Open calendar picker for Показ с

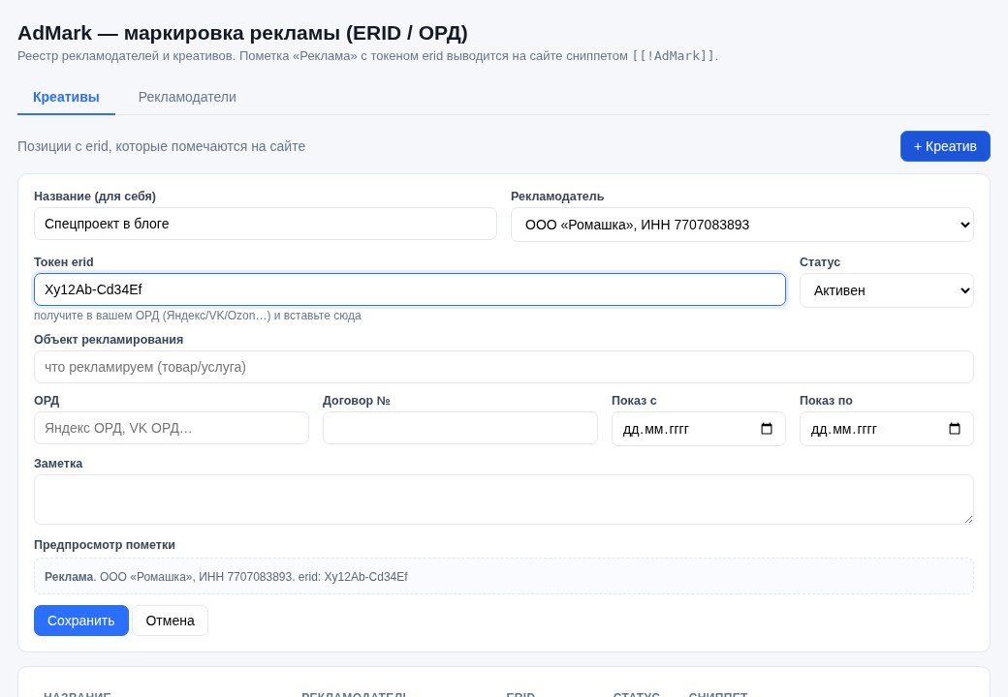pyautogui.click(x=767, y=429)
